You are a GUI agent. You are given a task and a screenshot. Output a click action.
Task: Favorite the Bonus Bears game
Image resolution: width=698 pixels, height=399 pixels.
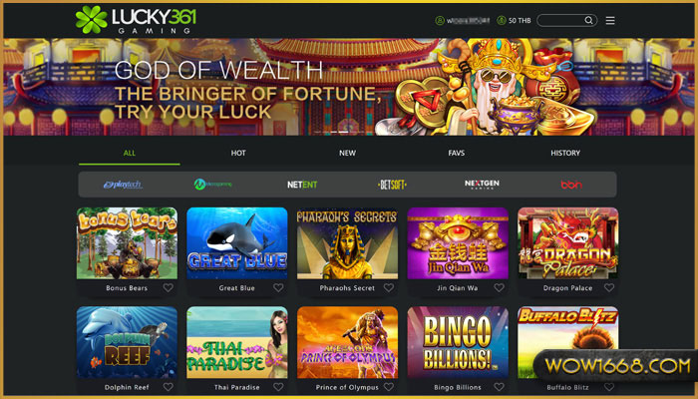tap(168, 288)
